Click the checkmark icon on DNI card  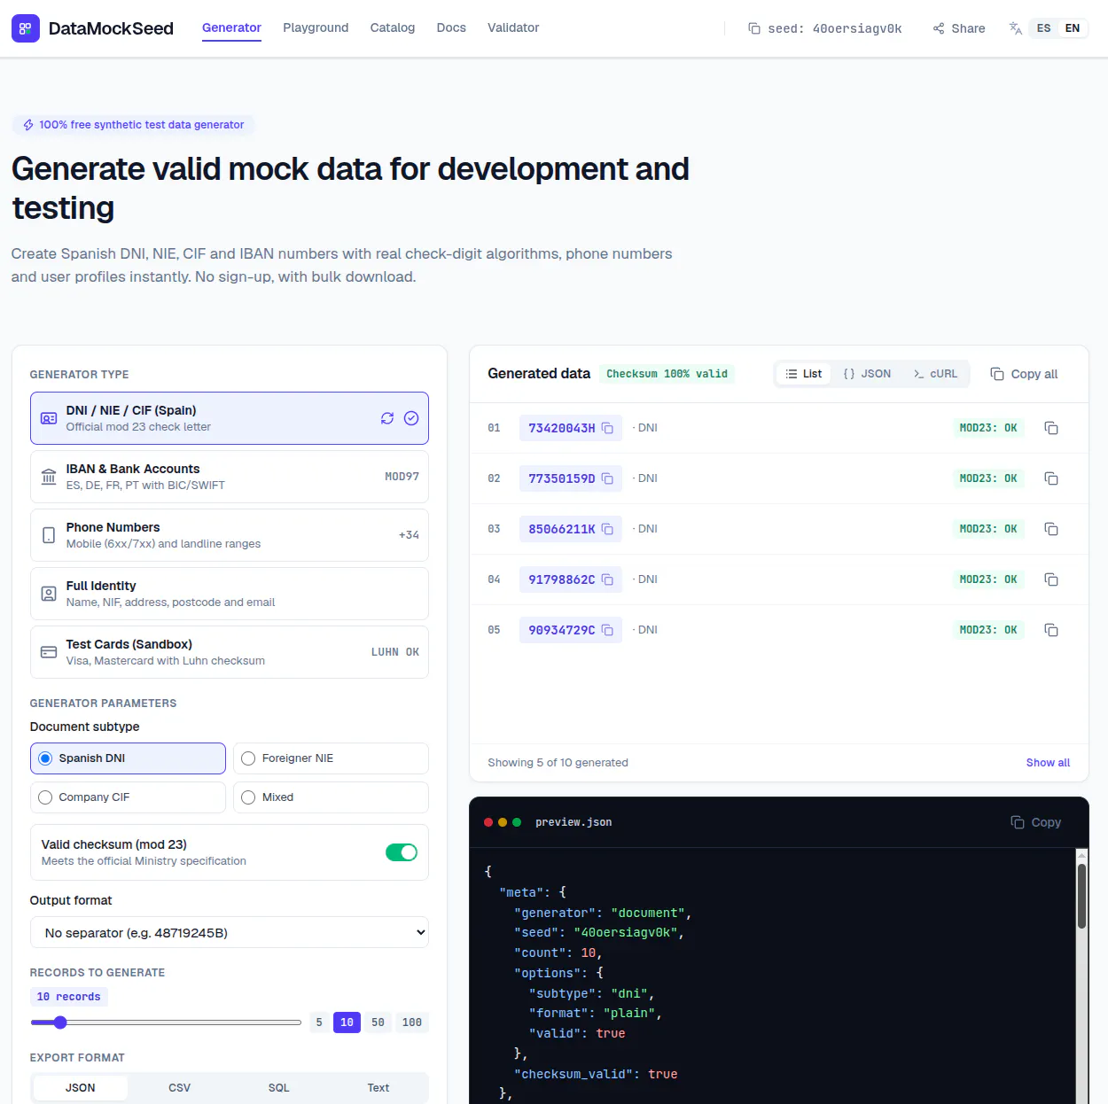click(411, 418)
